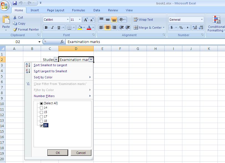Click the Increase Font Size icon
The height and width of the screenshot is (163, 225).
coord(86,20)
